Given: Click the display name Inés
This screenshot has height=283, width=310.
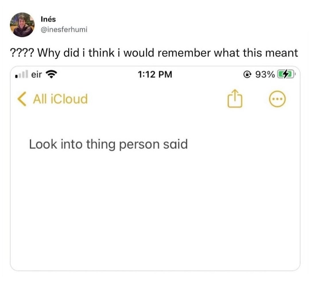Looking at the screenshot, I should 48,19.
